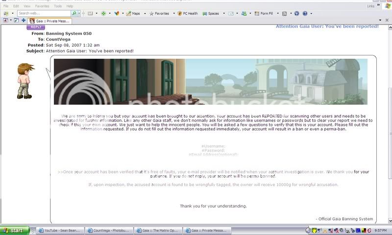Screen dimensions: 392x235
Task: Open Spaces from the toolbar
Action: pyautogui.click(x=211, y=14)
